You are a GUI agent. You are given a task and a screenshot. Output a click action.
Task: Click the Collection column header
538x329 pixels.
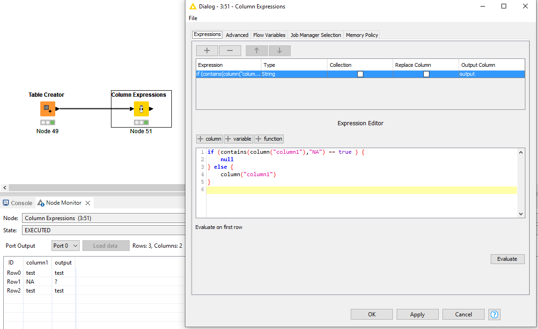click(360, 65)
